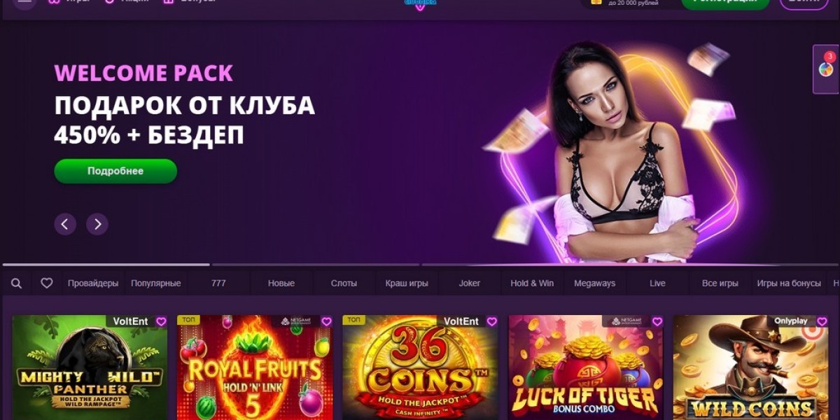Open the hamburger menu icon
840x420 pixels.
pos(24,2)
